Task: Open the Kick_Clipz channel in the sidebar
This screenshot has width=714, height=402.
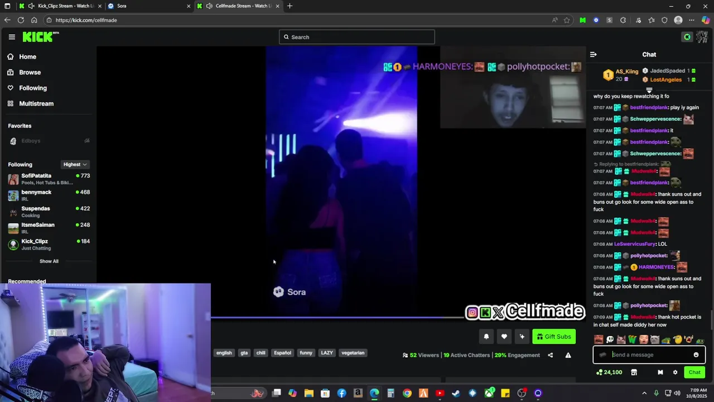Action: click(x=49, y=245)
